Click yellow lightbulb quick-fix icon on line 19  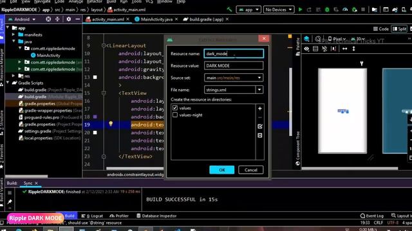(111, 124)
